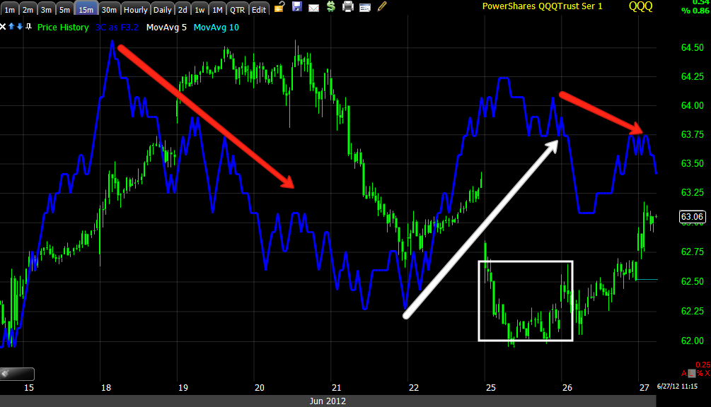Screen dimensions: 711x407
Task: Switch to the 1w timeframe tab
Action: (200, 9)
